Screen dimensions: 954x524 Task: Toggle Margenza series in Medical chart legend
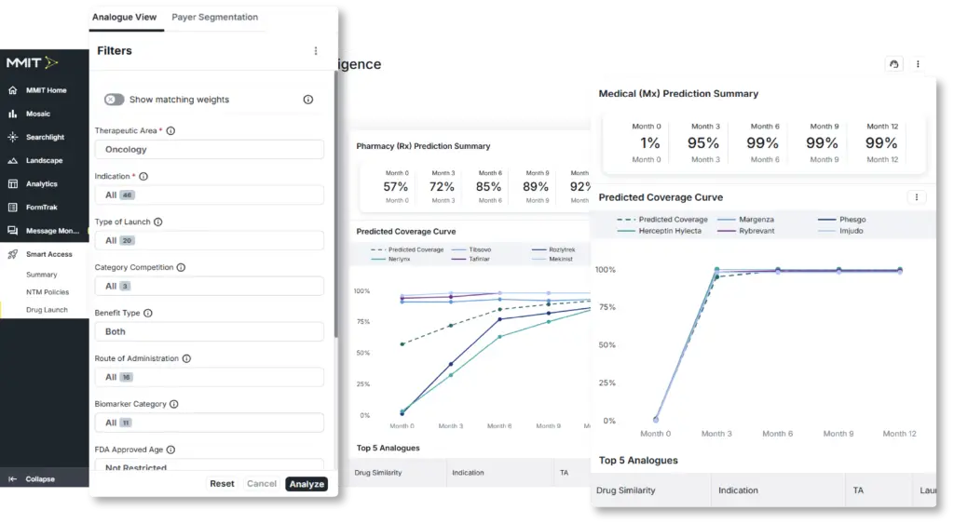746,220
